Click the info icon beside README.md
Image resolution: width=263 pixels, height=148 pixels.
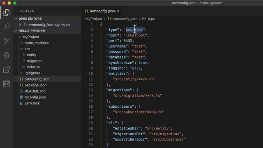pos(21,91)
